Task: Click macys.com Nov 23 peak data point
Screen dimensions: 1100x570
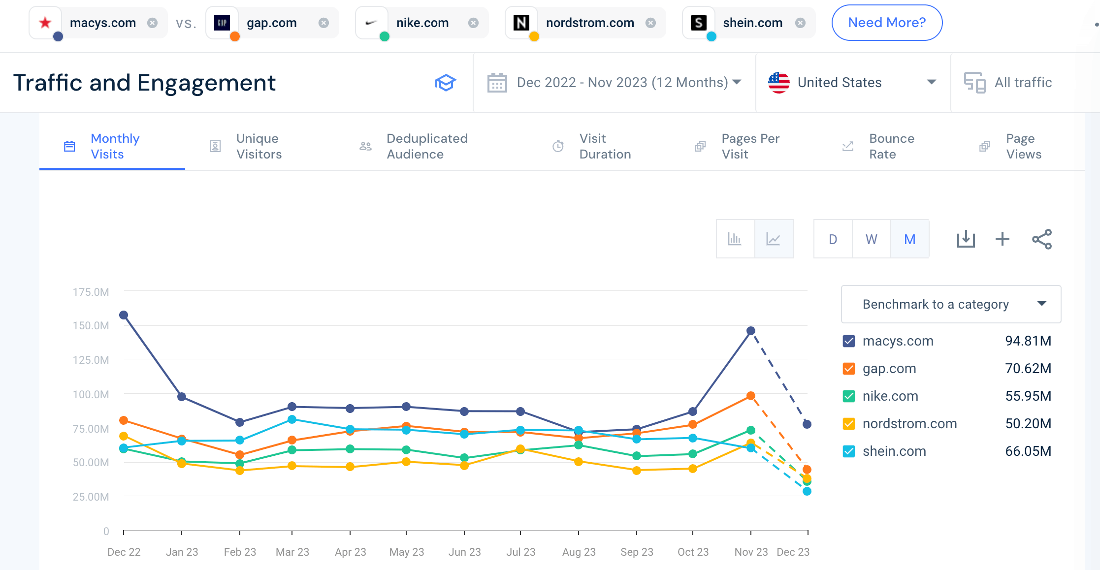Action: (x=751, y=331)
